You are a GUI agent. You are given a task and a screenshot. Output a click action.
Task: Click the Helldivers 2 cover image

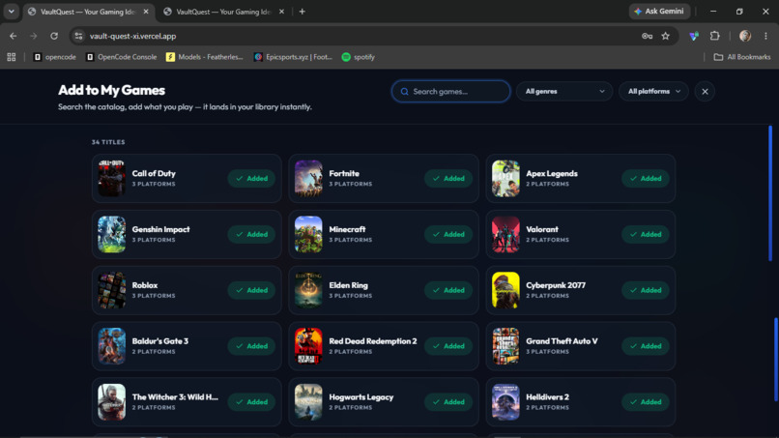[505, 401]
